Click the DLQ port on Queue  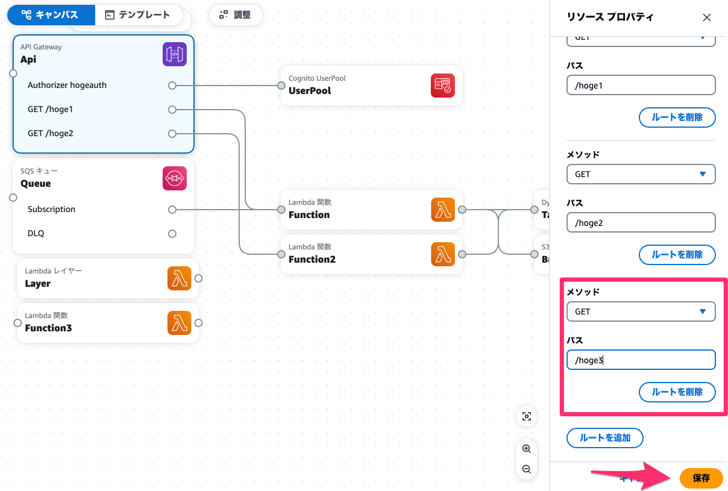(172, 234)
